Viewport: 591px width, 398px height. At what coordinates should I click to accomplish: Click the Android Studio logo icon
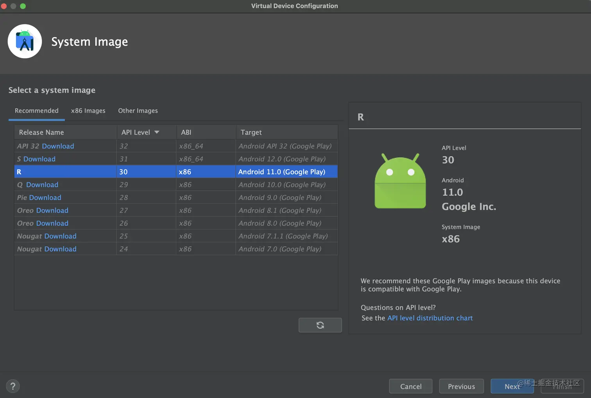(25, 41)
